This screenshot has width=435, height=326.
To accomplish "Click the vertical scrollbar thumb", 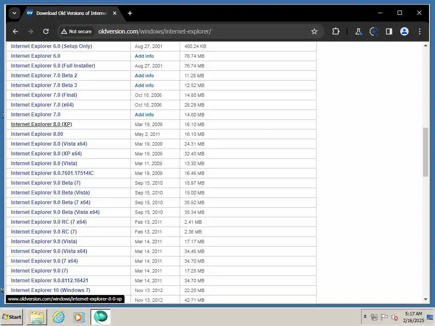I will click(426, 152).
